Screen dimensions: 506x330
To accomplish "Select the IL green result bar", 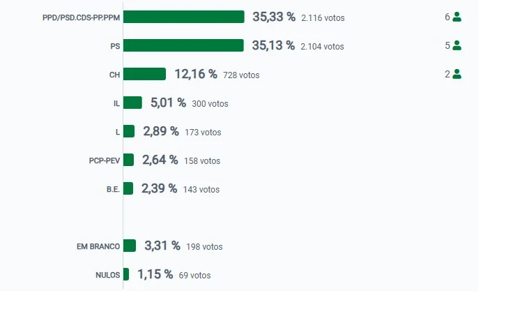I will tap(132, 103).
